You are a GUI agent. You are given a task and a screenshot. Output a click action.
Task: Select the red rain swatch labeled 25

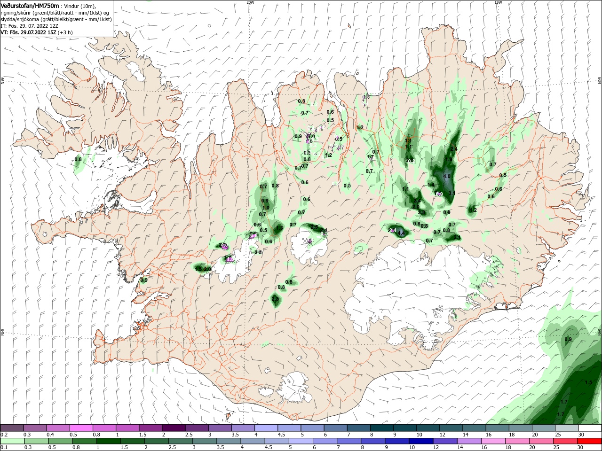click(564, 441)
